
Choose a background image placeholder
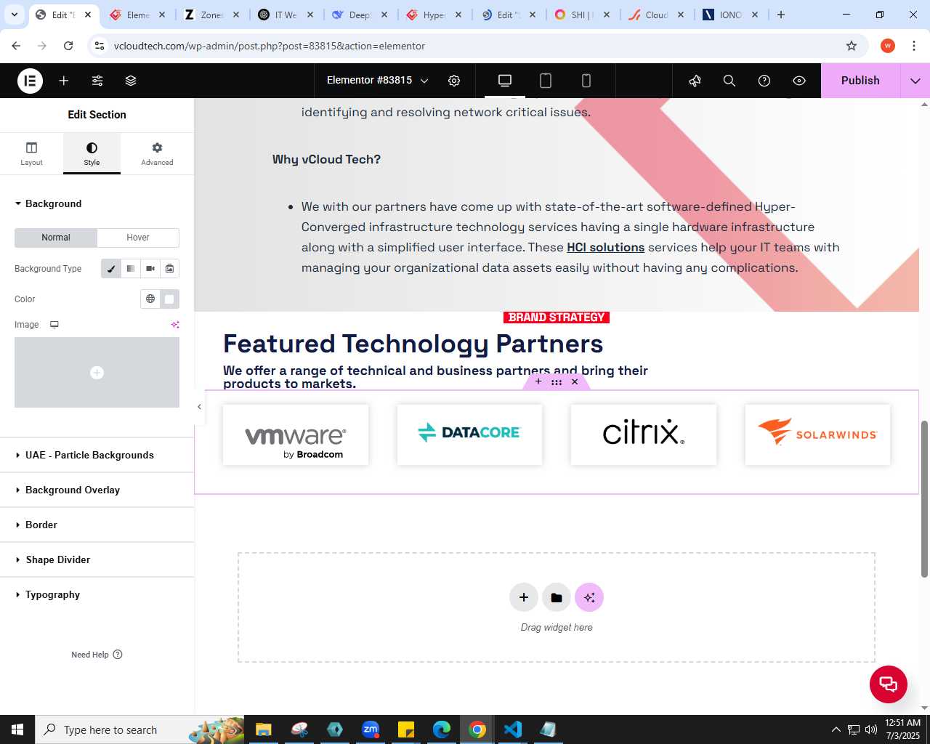97,372
